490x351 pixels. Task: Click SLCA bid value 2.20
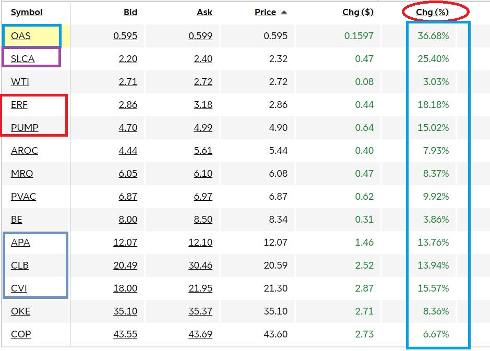click(x=128, y=59)
